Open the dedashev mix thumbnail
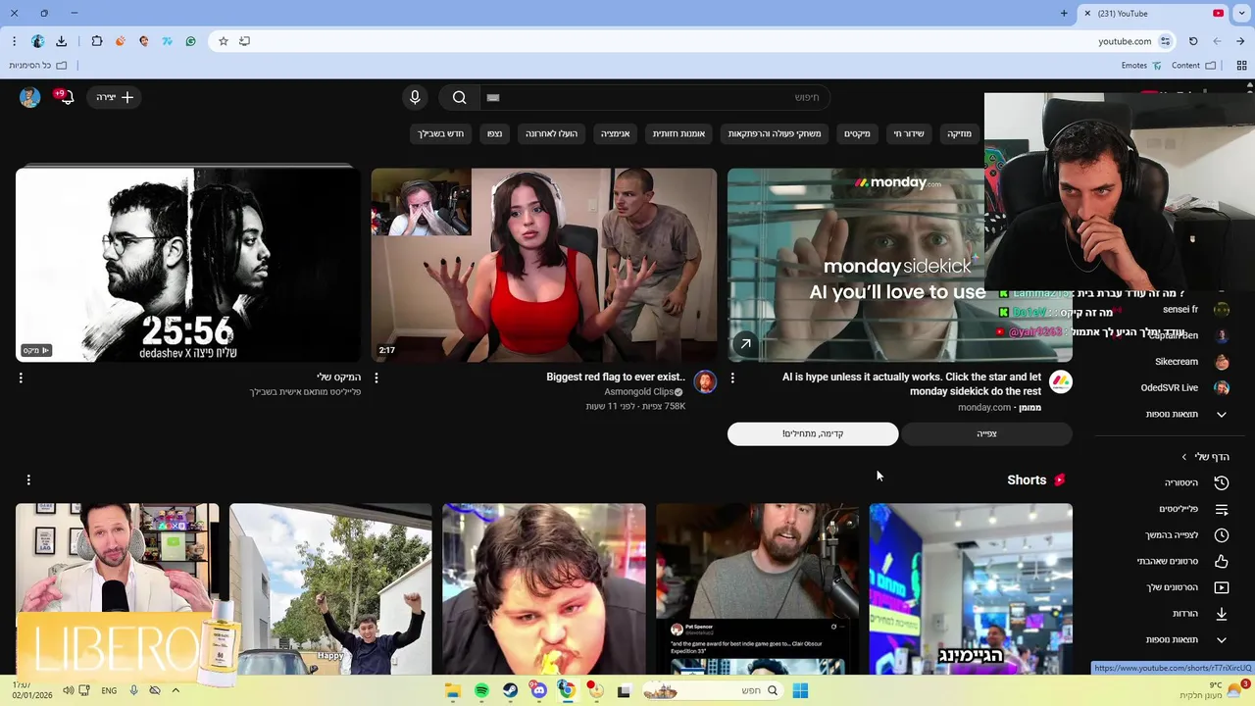This screenshot has width=1255, height=706. tap(187, 265)
